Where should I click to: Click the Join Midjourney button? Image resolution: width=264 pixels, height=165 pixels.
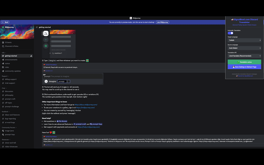162,22
